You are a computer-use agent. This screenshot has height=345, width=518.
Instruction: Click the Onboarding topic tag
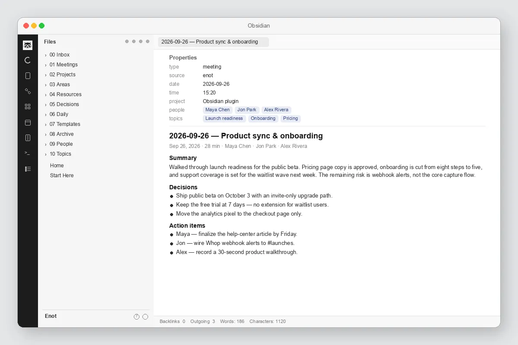[263, 119]
